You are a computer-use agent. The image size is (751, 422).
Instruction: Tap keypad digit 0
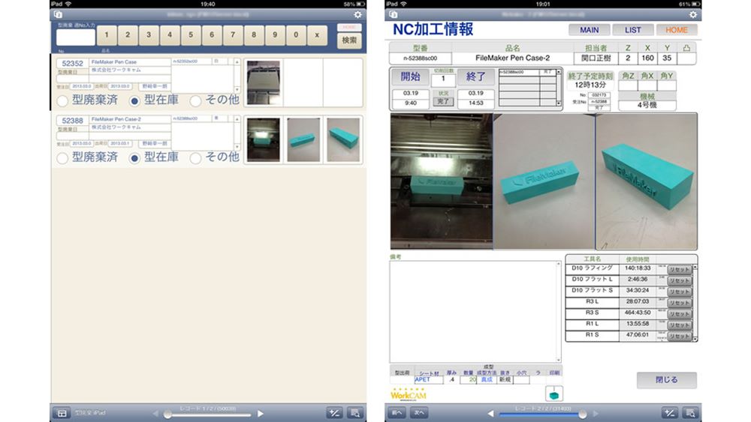[296, 35]
